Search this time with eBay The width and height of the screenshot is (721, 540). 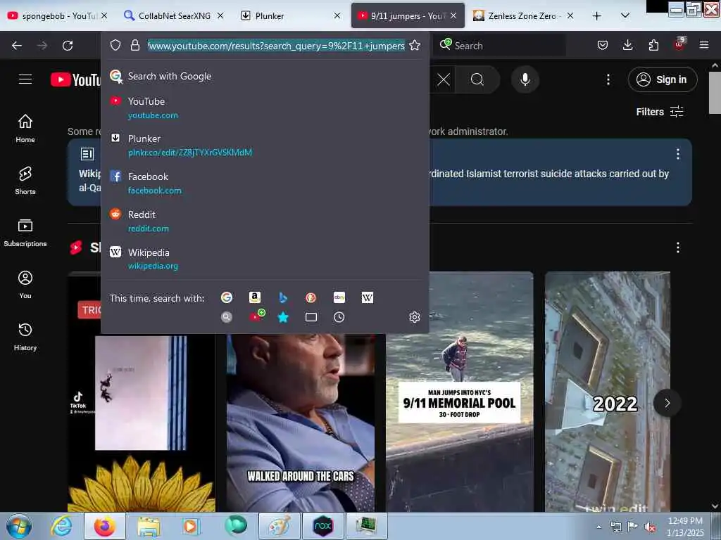(x=339, y=297)
